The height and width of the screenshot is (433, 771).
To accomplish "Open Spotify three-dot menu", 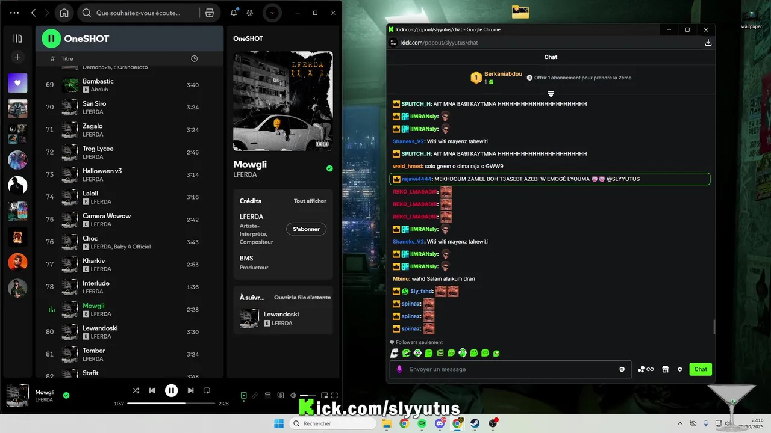I will click(x=15, y=13).
